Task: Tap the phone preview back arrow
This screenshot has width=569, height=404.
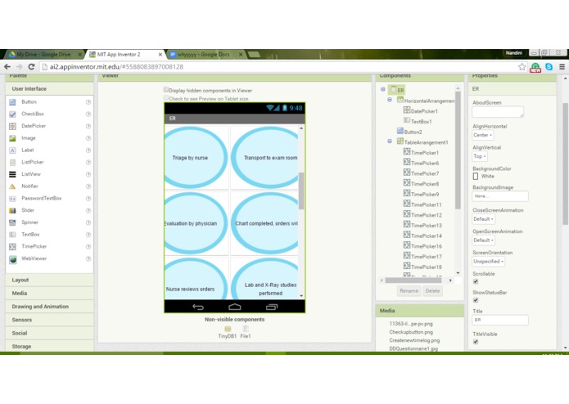Action: click(x=198, y=307)
